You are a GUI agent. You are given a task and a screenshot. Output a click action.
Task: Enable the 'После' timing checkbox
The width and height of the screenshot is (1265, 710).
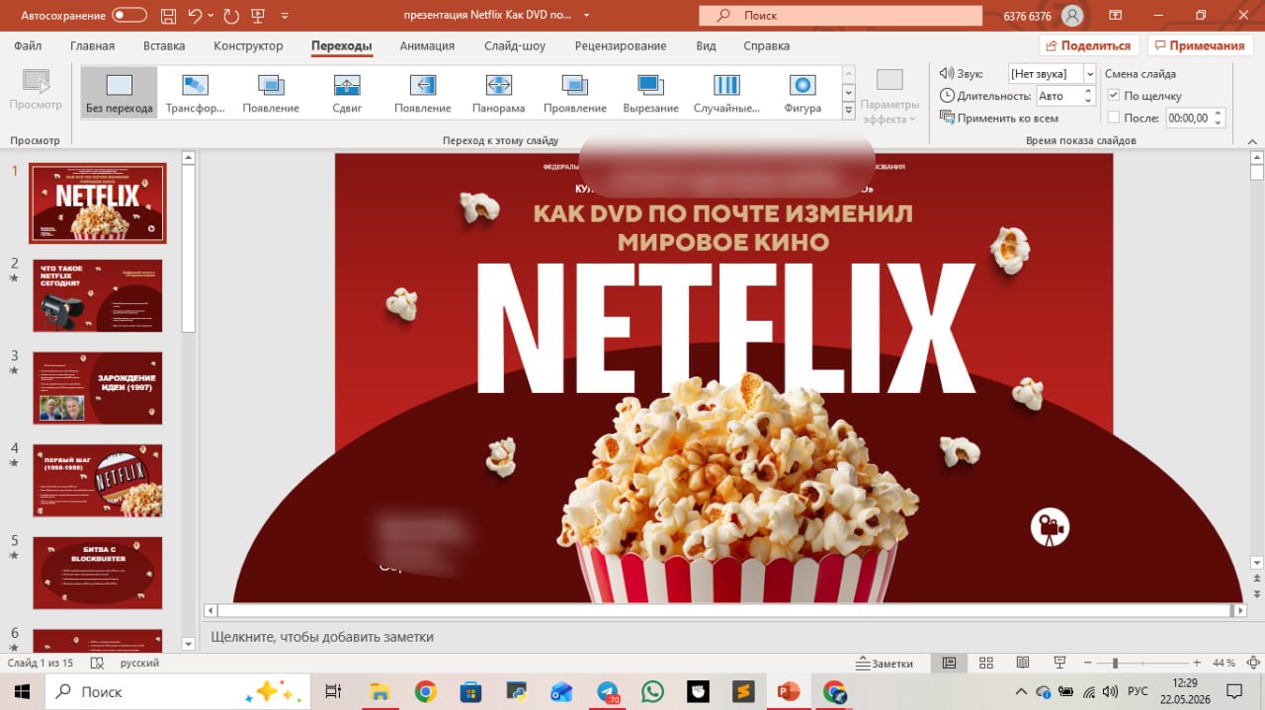[x=1114, y=118]
